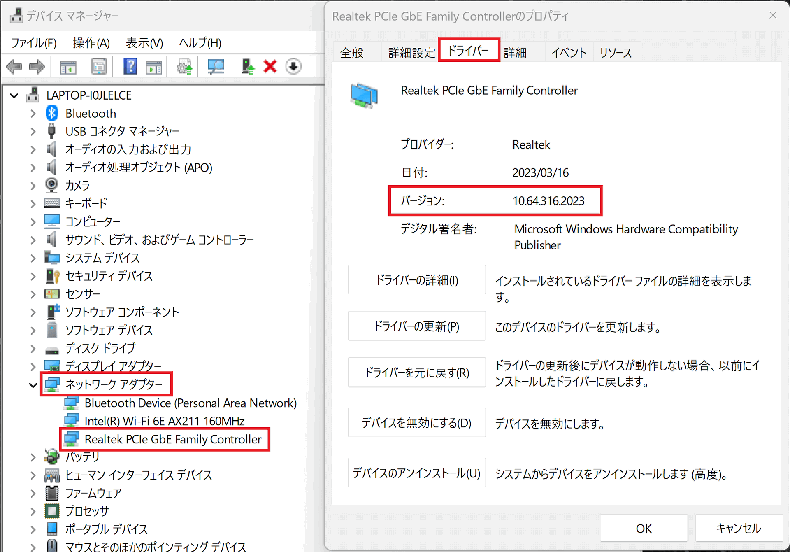Open the ヘルプ(H) menu
This screenshot has width=790, height=552.
200,43
